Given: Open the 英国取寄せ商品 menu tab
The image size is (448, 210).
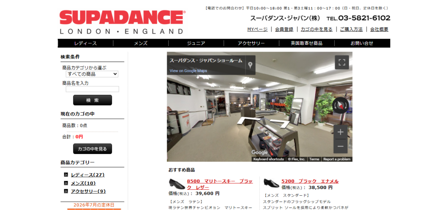Looking at the screenshot, I should tap(306, 43).
